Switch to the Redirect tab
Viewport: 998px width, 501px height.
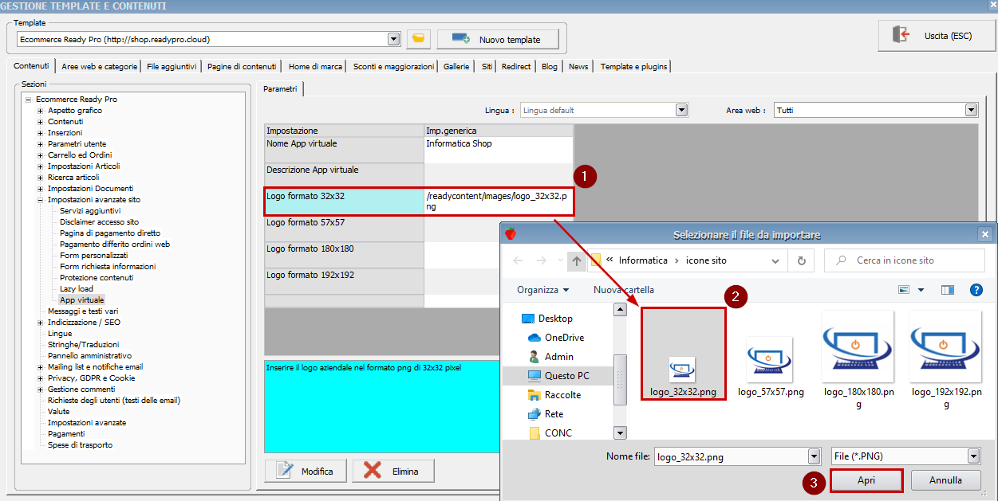pos(516,66)
